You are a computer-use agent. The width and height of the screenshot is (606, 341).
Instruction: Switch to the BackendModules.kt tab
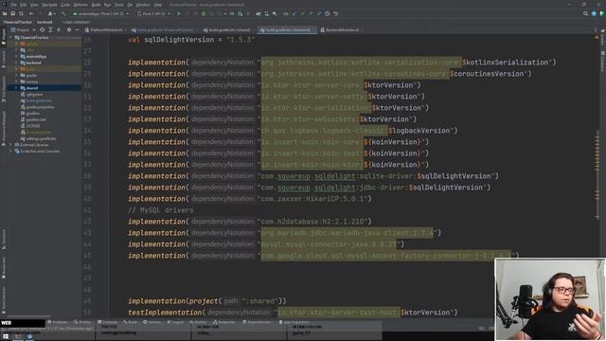point(341,29)
